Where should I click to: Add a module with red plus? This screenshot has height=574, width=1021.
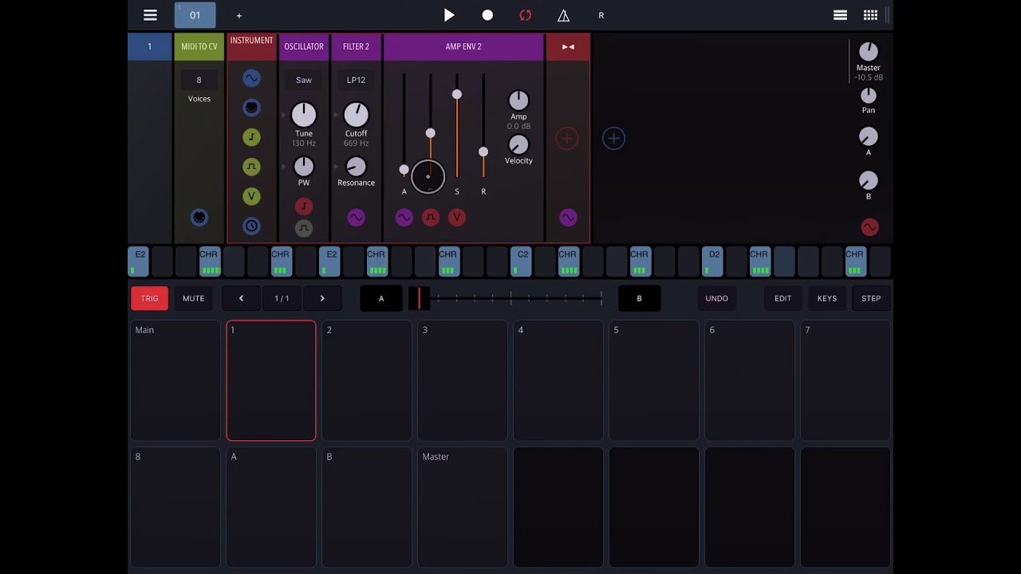(567, 138)
